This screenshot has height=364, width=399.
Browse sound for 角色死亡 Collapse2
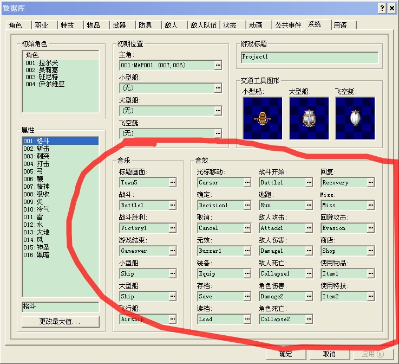click(309, 319)
